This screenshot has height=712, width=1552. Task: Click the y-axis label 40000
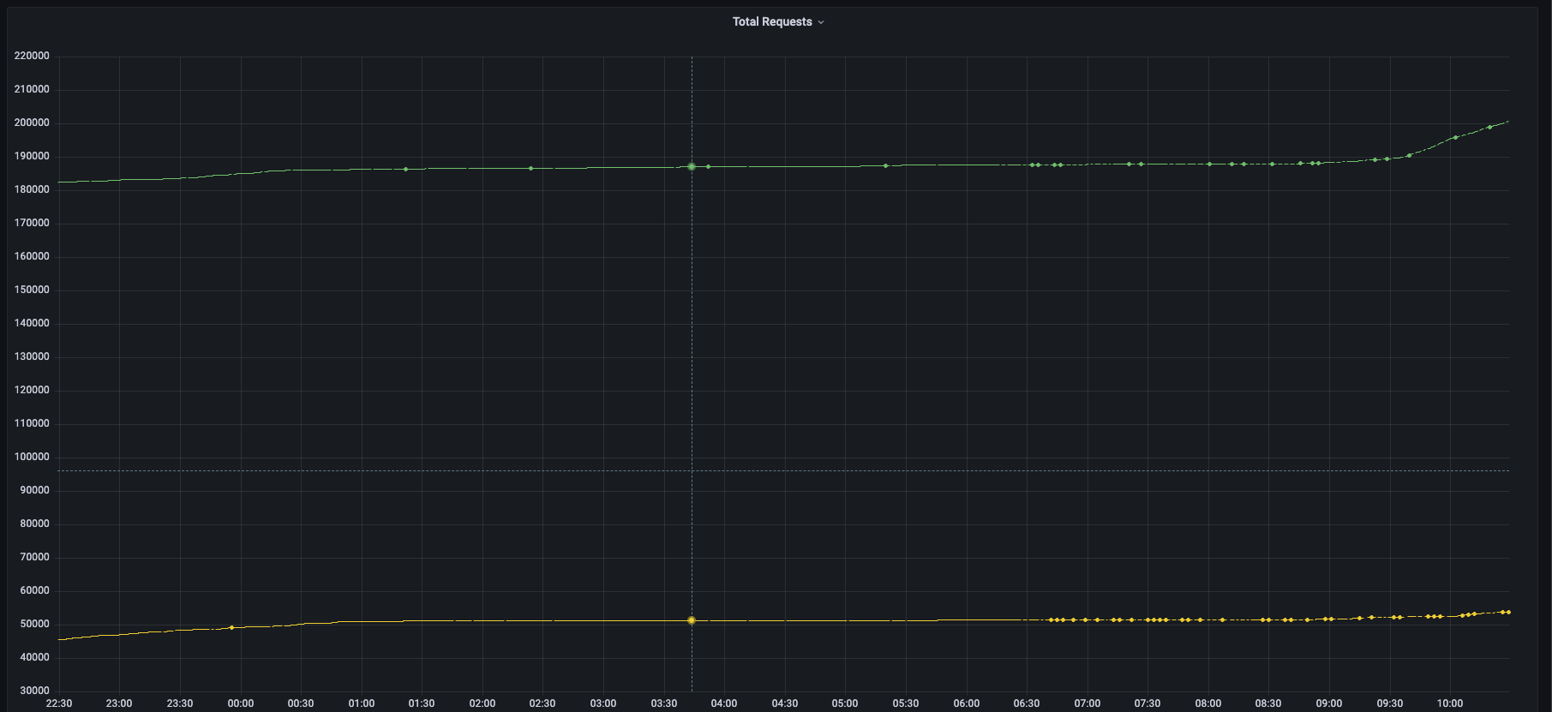point(35,657)
